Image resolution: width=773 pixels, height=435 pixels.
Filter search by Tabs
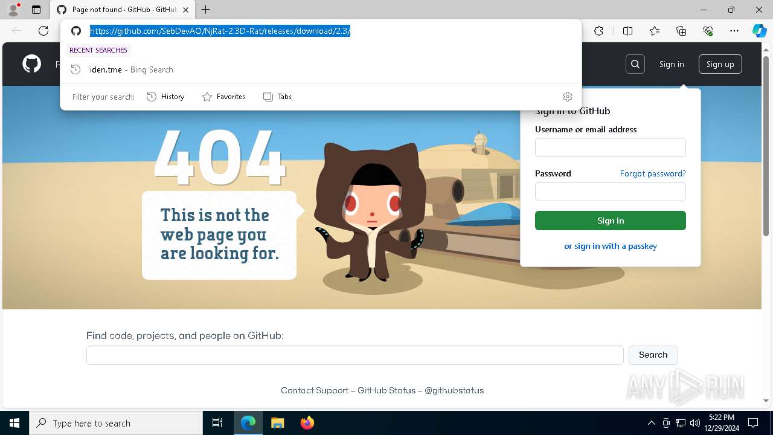click(278, 97)
